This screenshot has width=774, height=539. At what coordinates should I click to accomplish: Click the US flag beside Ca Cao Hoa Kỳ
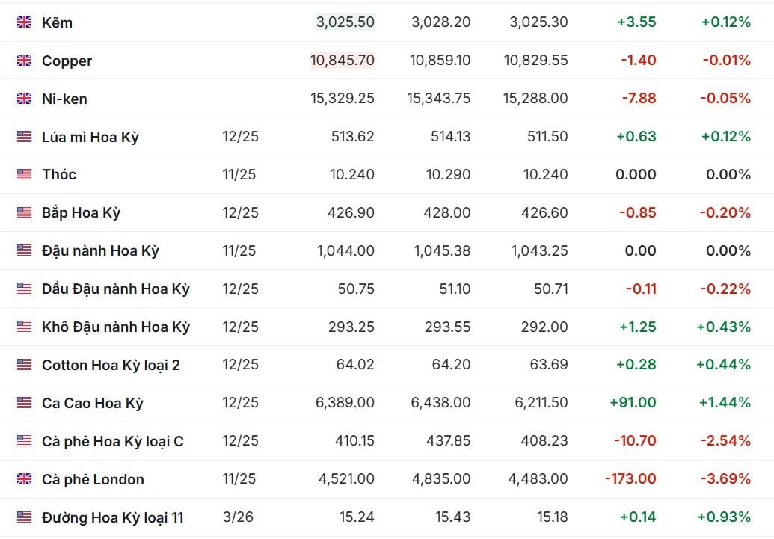pos(25,403)
